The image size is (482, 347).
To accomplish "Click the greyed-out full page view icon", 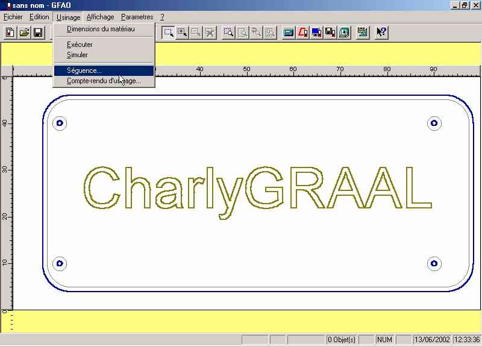I will (x=270, y=33).
